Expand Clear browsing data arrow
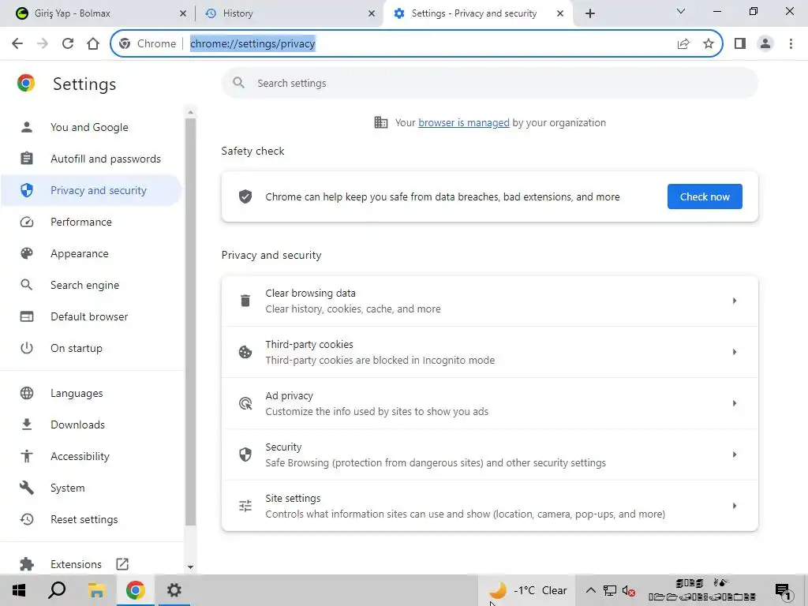The height and width of the screenshot is (606, 808). (735, 301)
